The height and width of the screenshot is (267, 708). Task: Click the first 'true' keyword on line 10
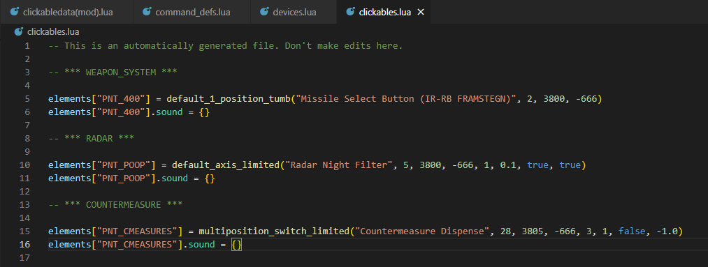point(537,165)
